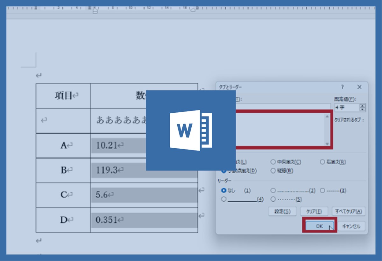Click the right indent marker on ruler
The width and height of the screenshot is (382, 261).
pyautogui.click(x=193, y=10)
